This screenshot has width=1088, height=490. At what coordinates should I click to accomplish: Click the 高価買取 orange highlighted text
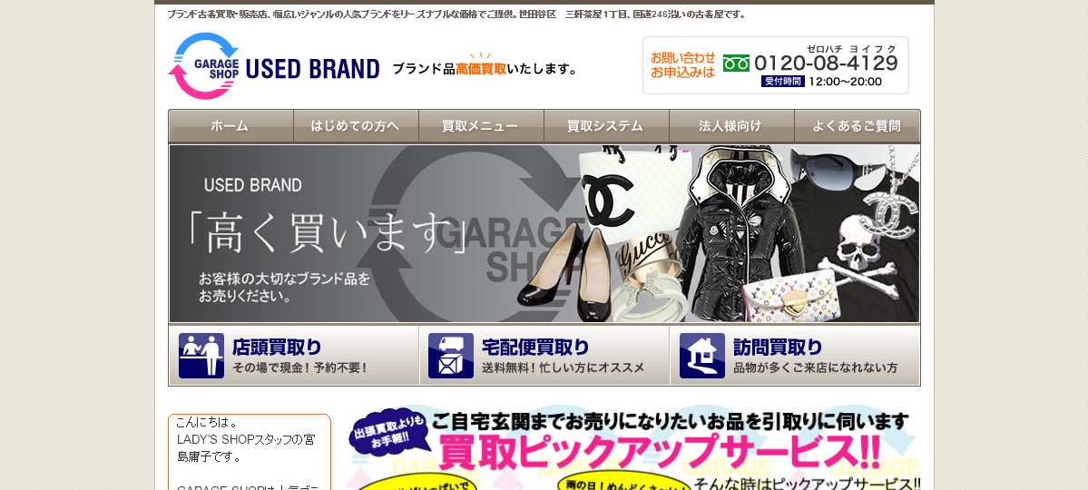[481, 69]
